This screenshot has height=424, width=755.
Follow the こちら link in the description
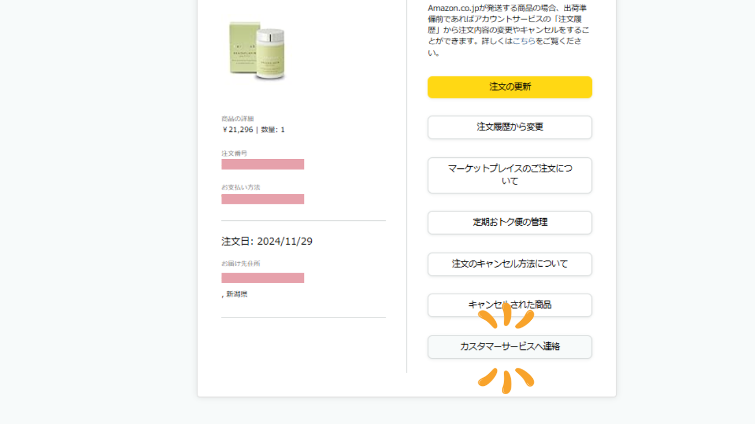523,41
